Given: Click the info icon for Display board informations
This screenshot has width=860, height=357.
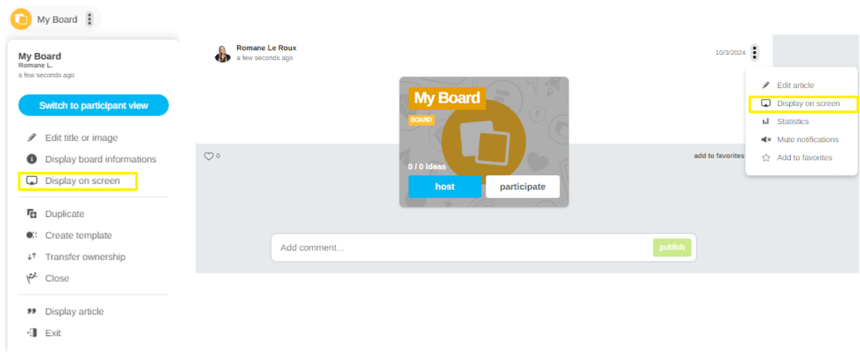Looking at the screenshot, I should [31, 159].
